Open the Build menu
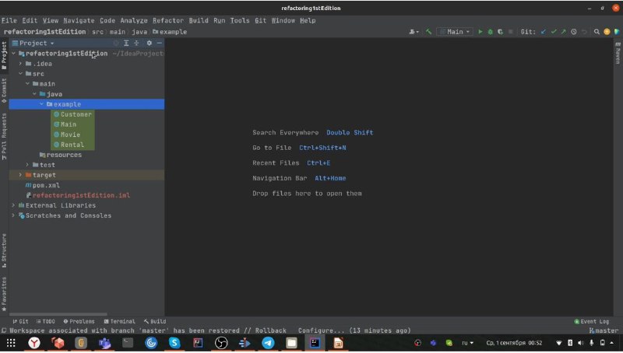This screenshot has height=353, width=623. (x=199, y=20)
